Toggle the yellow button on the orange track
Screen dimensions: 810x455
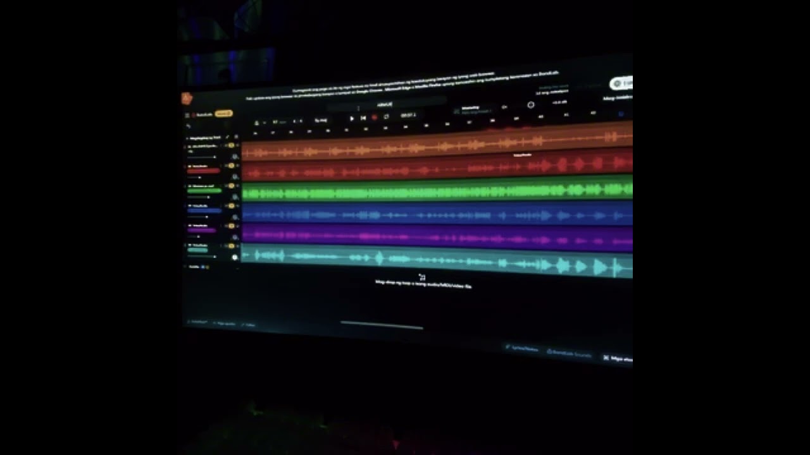pos(231,145)
